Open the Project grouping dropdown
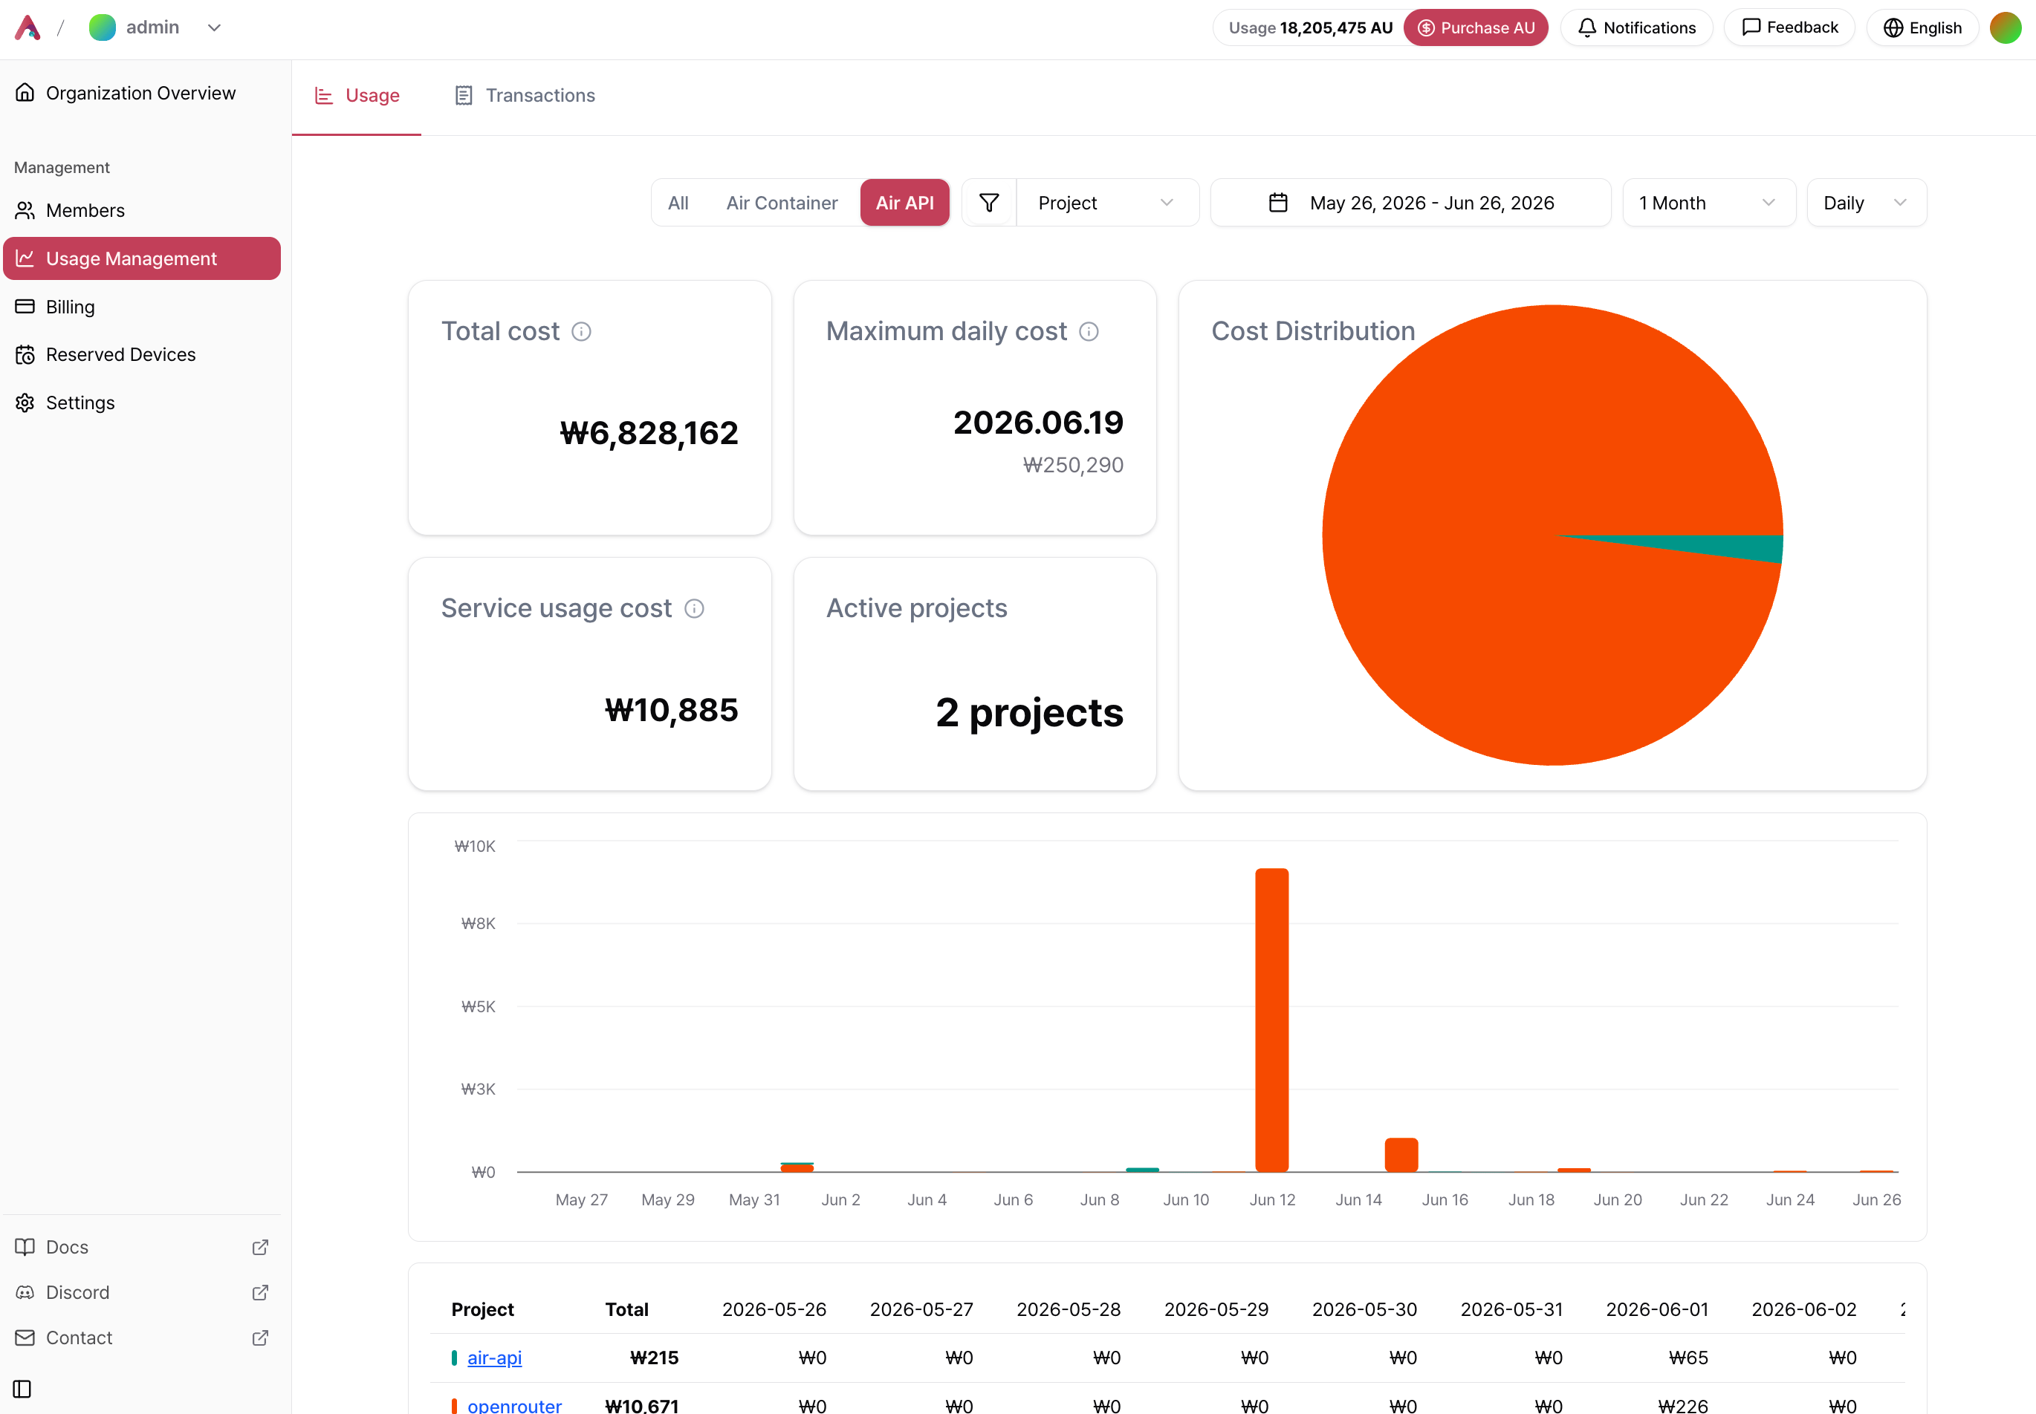 click(x=1107, y=203)
